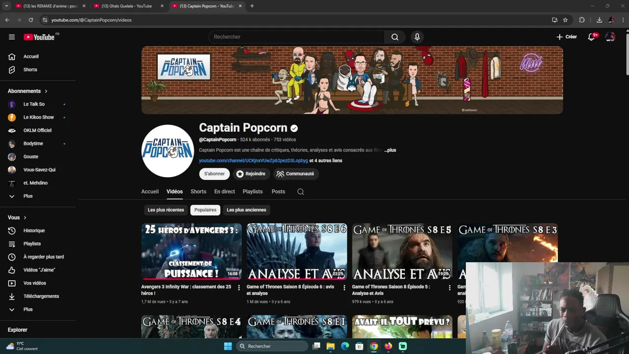629x354 pixels.
Task: Switch to the En direct tab
Action: (x=225, y=192)
